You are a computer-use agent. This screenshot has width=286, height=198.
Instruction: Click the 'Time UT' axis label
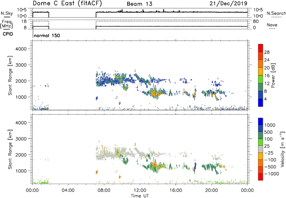tap(140, 196)
